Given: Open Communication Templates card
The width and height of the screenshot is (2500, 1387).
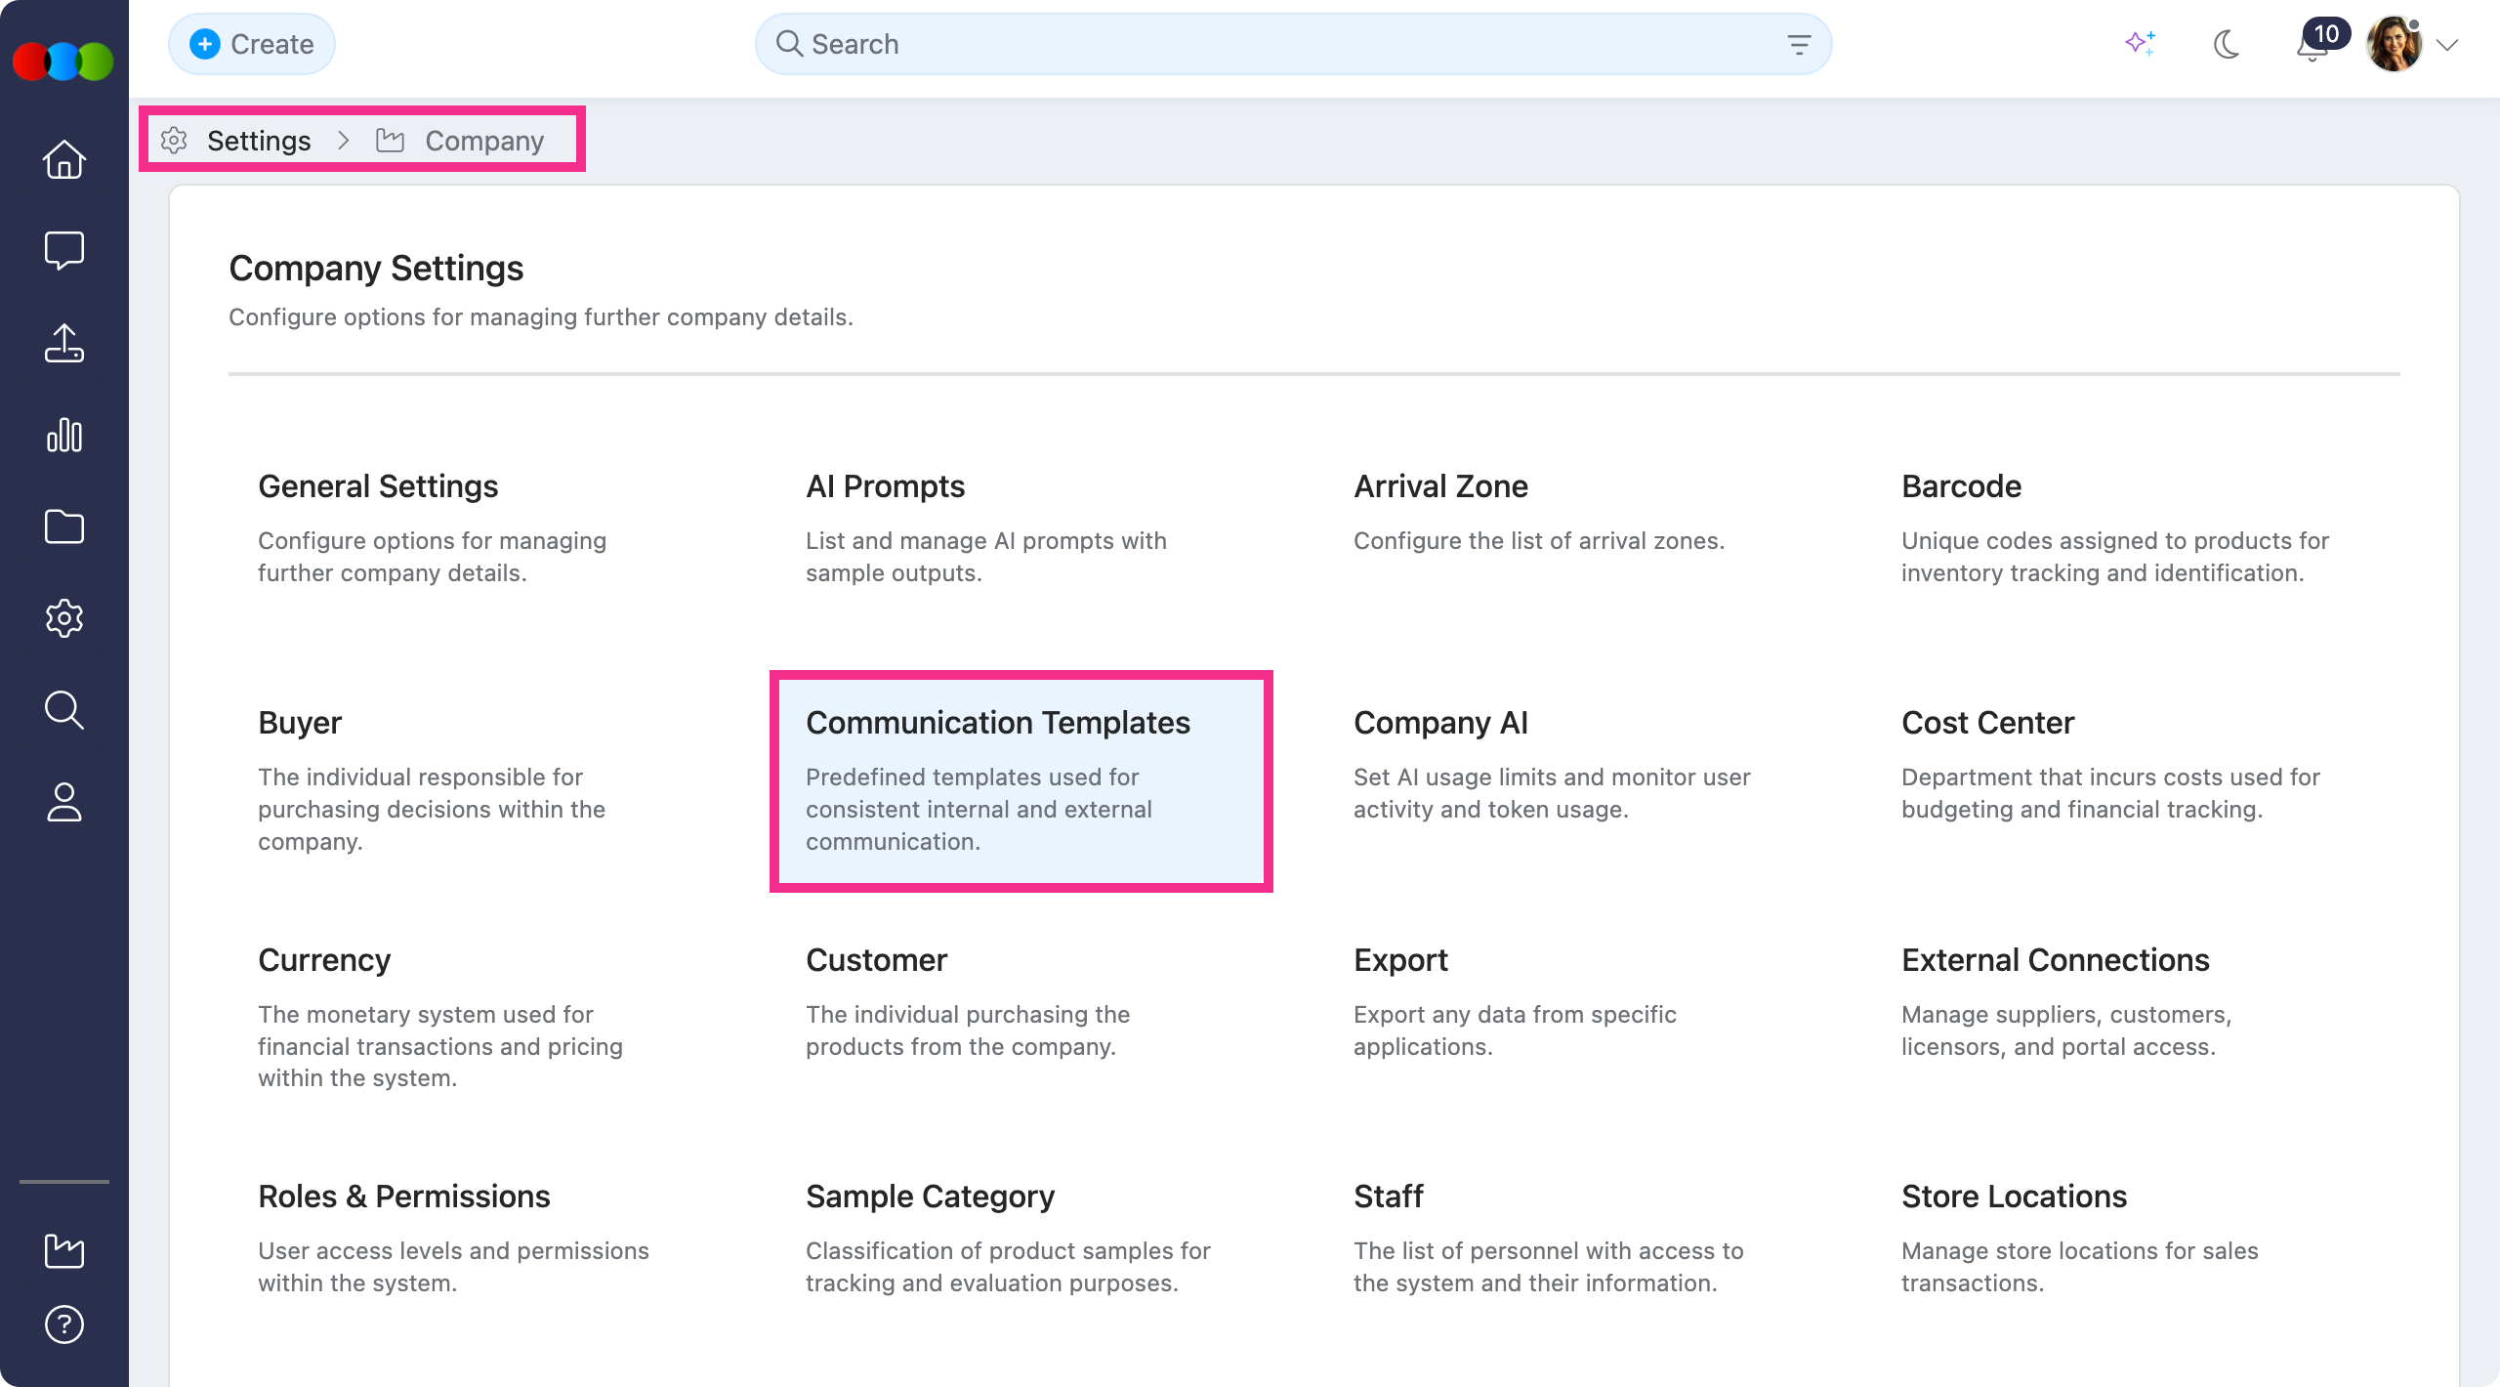Looking at the screenshot, I should 1021,779.
